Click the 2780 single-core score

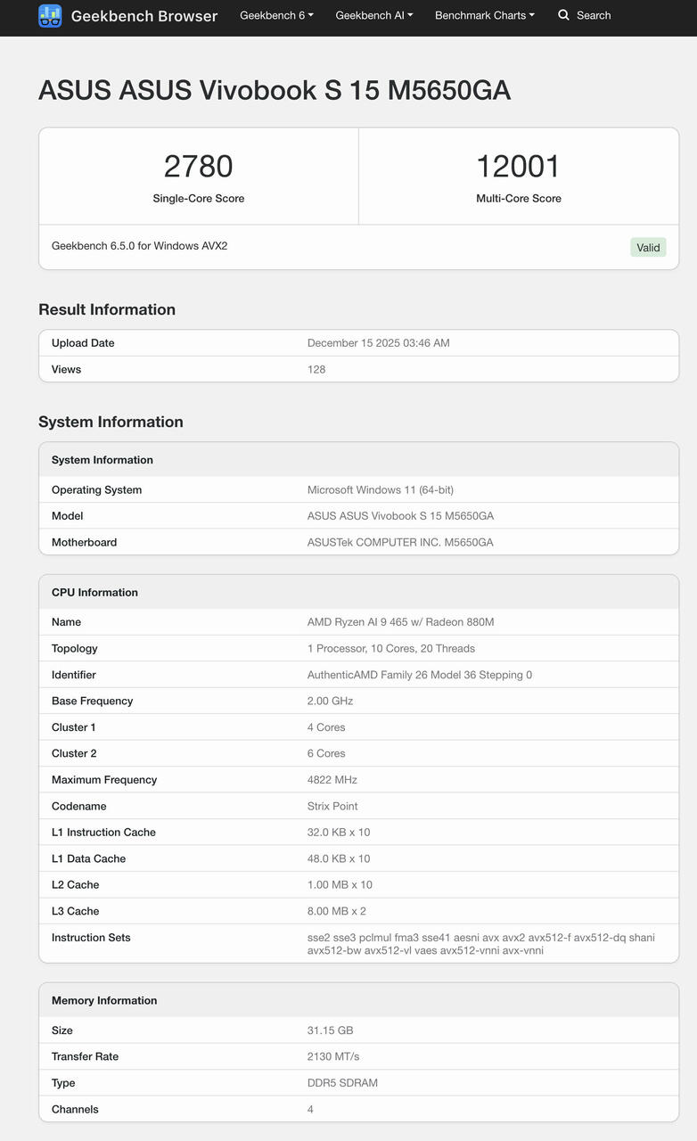click(198, 167)
